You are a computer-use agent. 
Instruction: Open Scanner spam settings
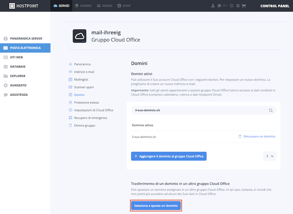81,87
